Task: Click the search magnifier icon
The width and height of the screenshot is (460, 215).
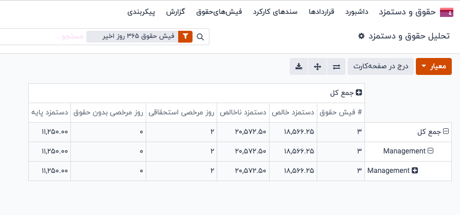Action: [201, 37]
